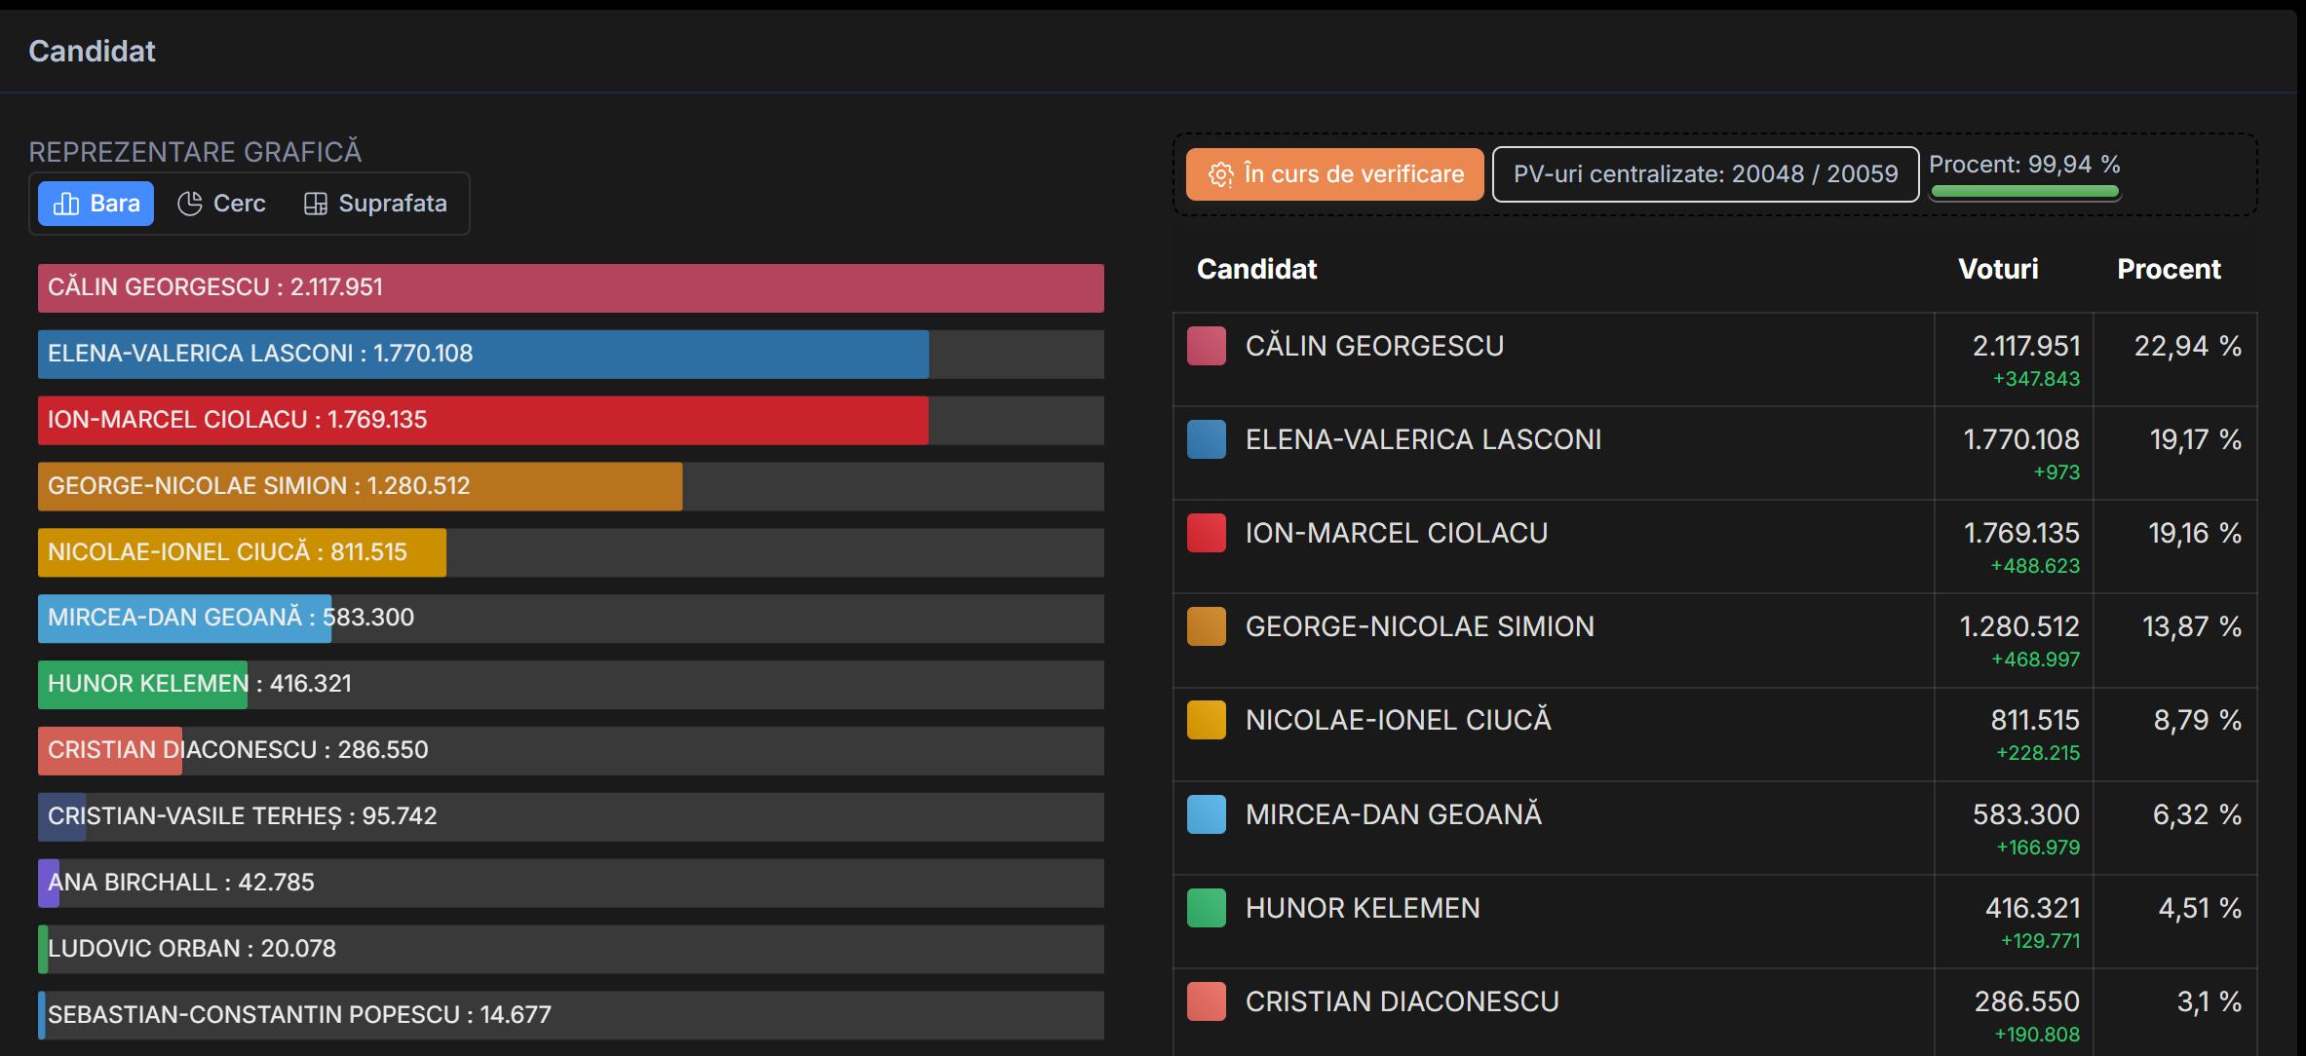Click the gear icon in verification status
This screenshot has height=1056, width=2306.
point(1220,174)
